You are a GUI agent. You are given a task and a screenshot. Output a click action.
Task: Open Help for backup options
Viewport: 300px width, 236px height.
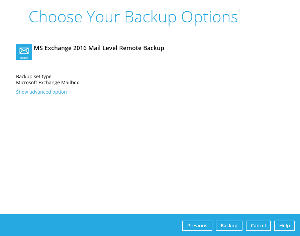285,226
